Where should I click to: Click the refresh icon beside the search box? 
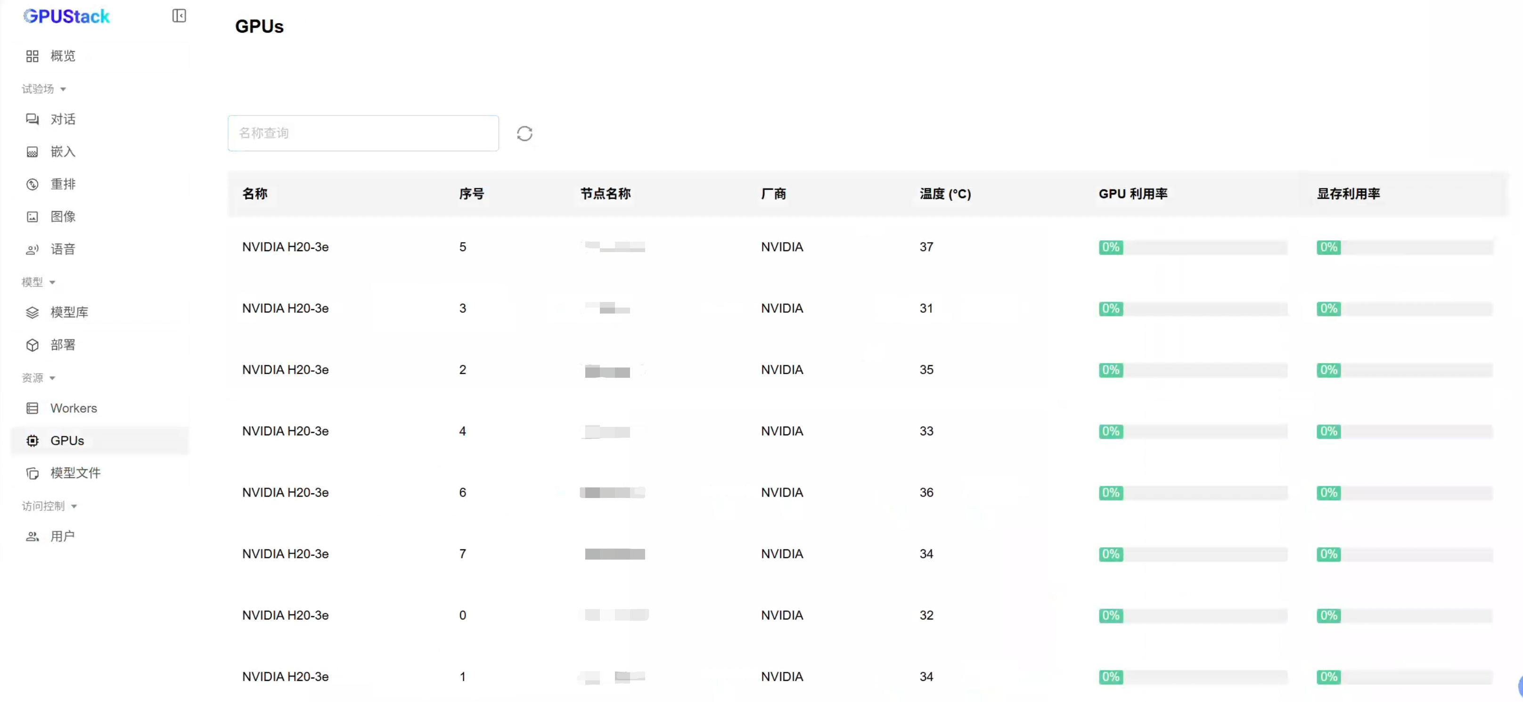click(524, 133)
